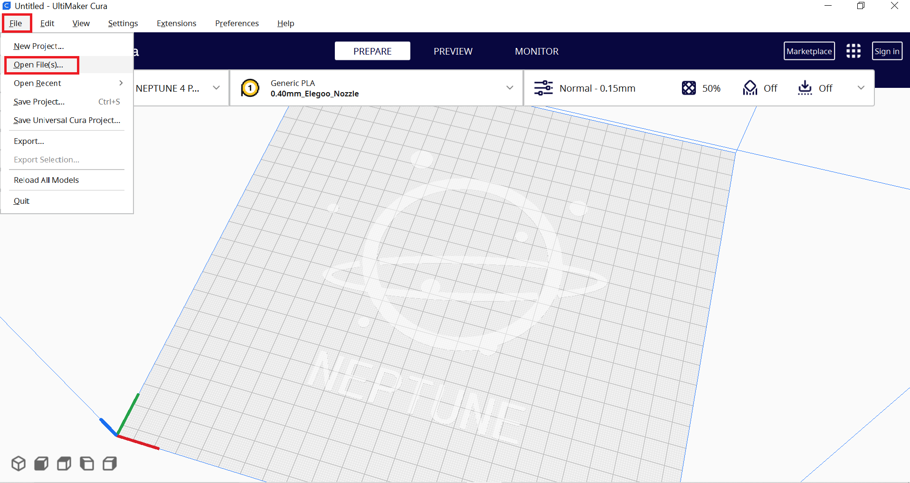
Task: Click the build plate adhesion icon
Action: pos(805,88)
